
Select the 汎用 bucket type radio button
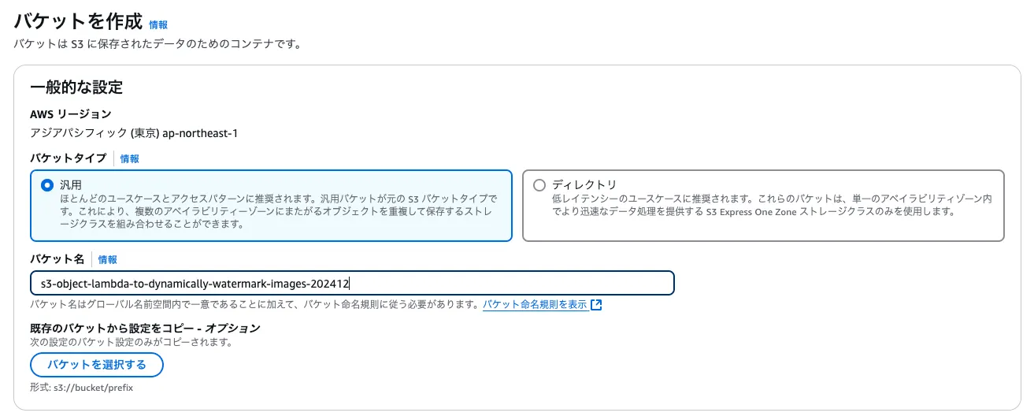point(46,185)
